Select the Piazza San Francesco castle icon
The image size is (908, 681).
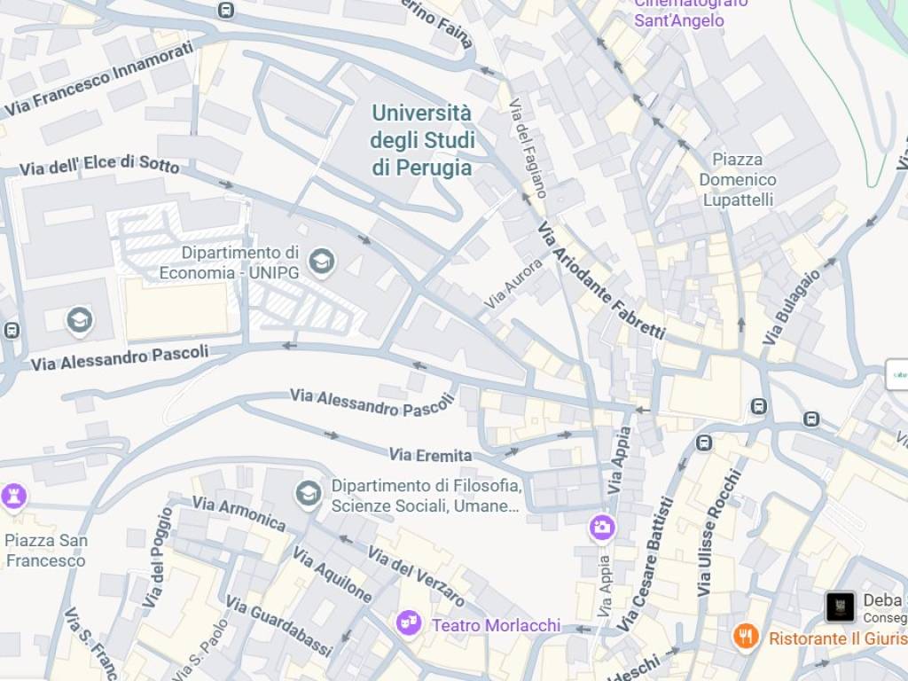[x=14, y=495]
